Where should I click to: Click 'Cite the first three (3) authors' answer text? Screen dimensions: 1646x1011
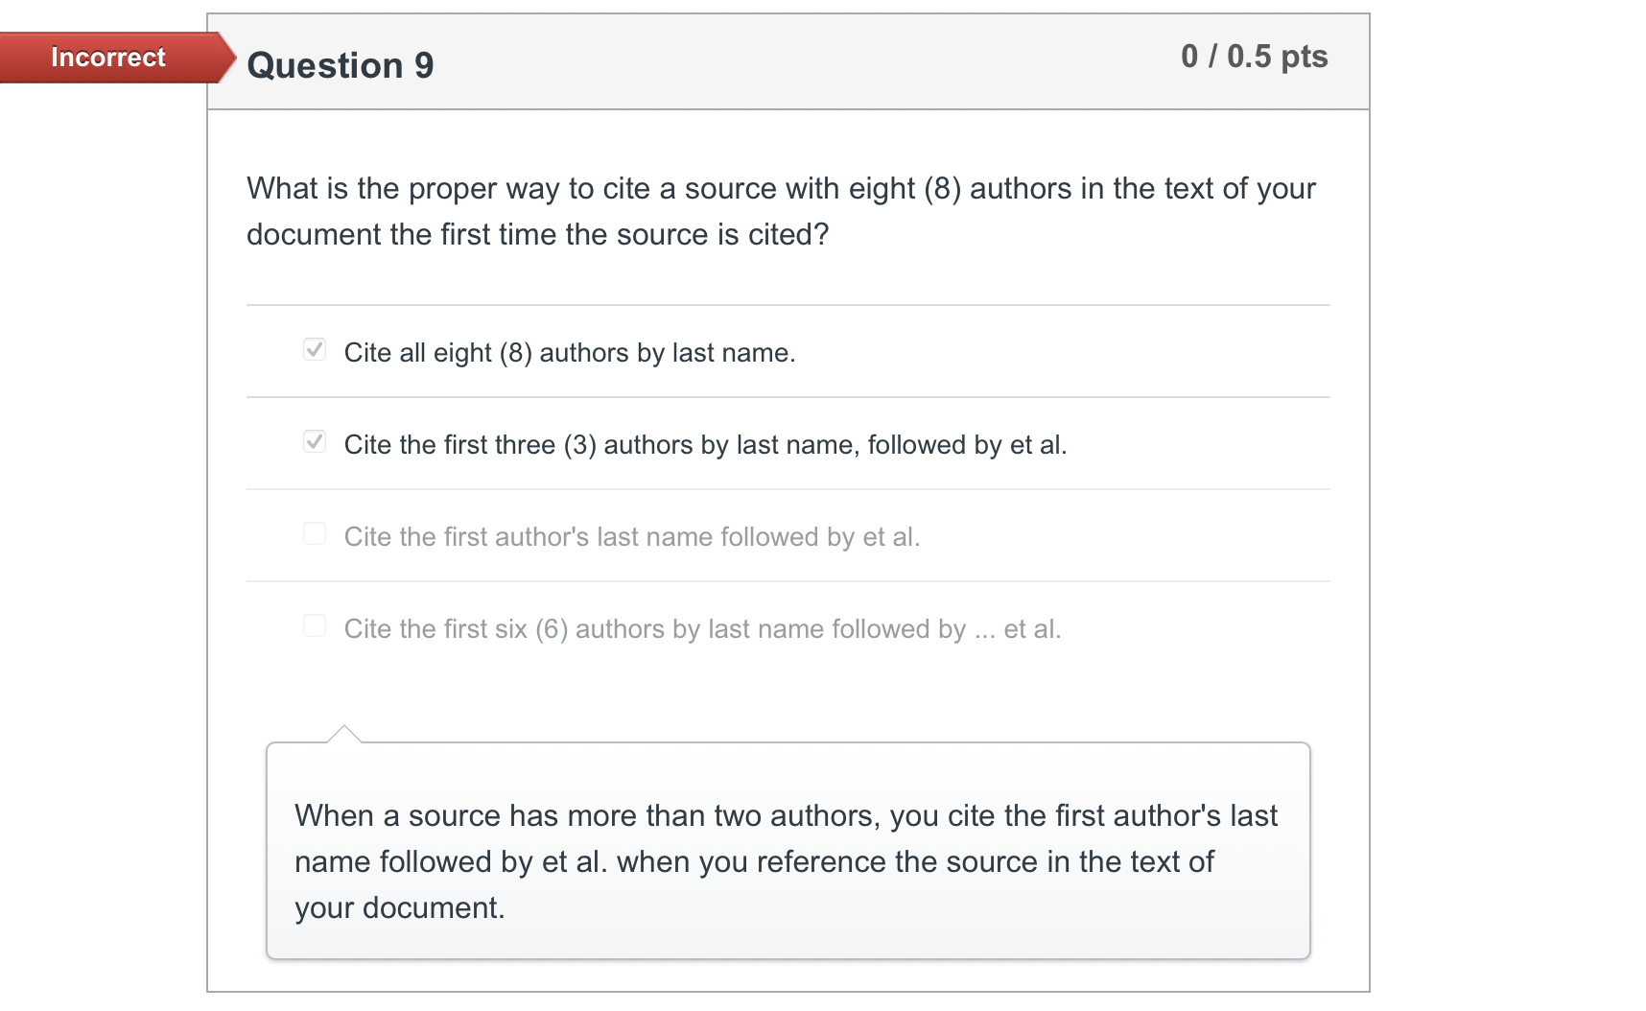[706, 444]
